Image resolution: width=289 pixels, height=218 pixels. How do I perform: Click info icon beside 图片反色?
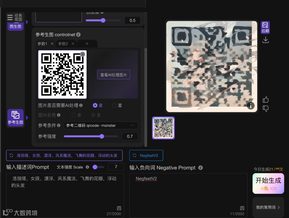[59, 115]
